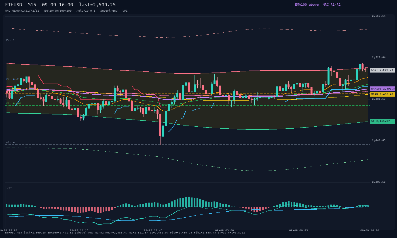Click the Supertrend legend entry
Viewport: 397px width, 238px height.
[109, 11]
